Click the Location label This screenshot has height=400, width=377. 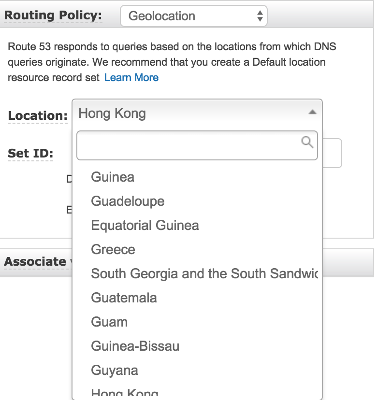38,115
